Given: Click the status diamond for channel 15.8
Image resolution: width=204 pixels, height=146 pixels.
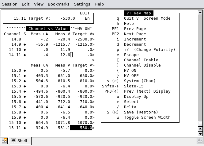Looking at the screenshot, I should click(x=25, y=112).
